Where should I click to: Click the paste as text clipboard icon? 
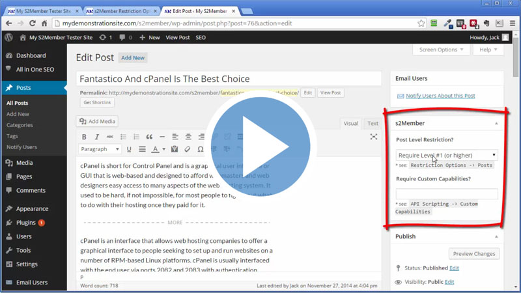pyautogui.click(x=174, y=149)
